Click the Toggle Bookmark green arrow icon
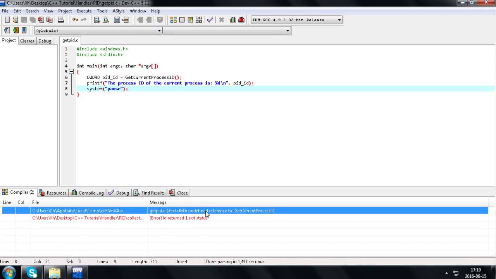The image size is (496, 279). click(15, 30)
